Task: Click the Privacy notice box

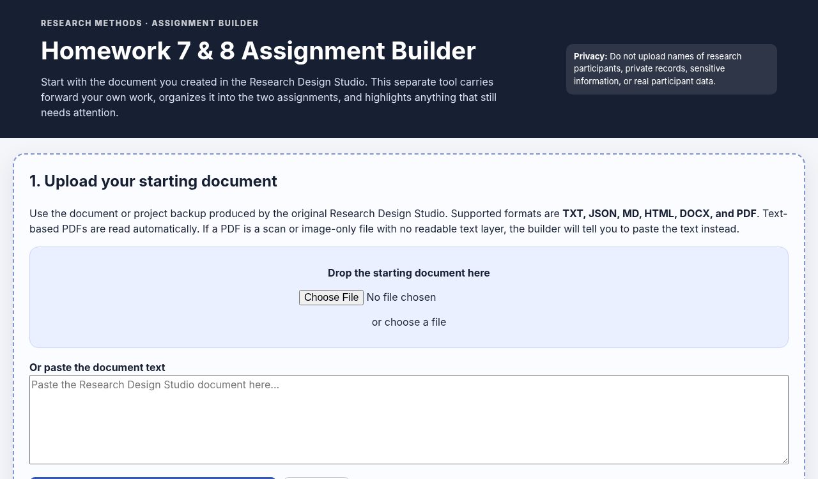Action: click(x=672, y=69)
